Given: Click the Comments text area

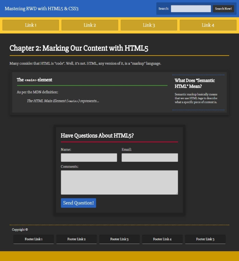Looking at the screenshot, I should coord(119,182).
